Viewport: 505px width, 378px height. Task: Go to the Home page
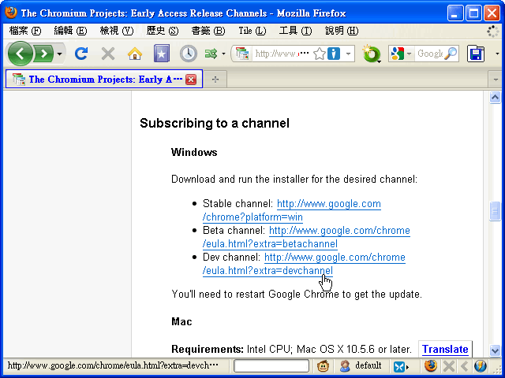[135, 54]
